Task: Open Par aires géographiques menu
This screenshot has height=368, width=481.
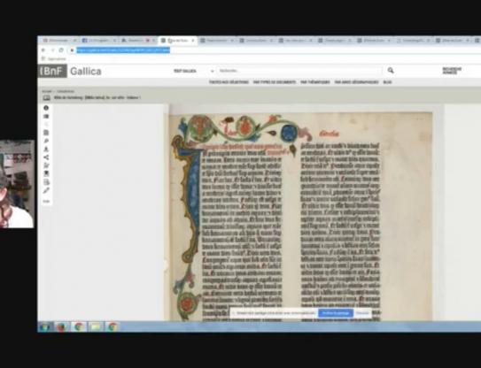Action: pos(356,82)
